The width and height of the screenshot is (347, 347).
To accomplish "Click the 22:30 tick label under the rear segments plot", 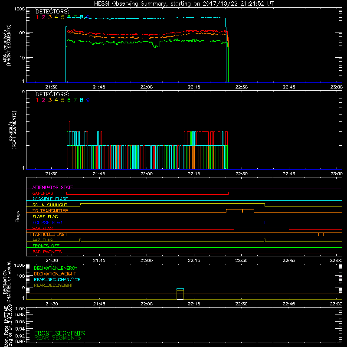I will 242,174.
